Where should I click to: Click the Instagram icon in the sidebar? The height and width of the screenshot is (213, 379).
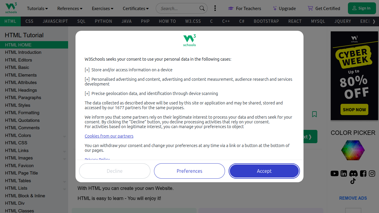click(x=372, y=173)
